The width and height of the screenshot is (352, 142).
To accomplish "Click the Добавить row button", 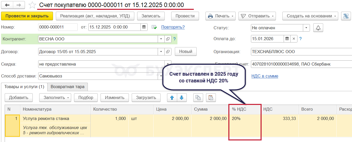I will pyautogui.click(x=18, y=98).
